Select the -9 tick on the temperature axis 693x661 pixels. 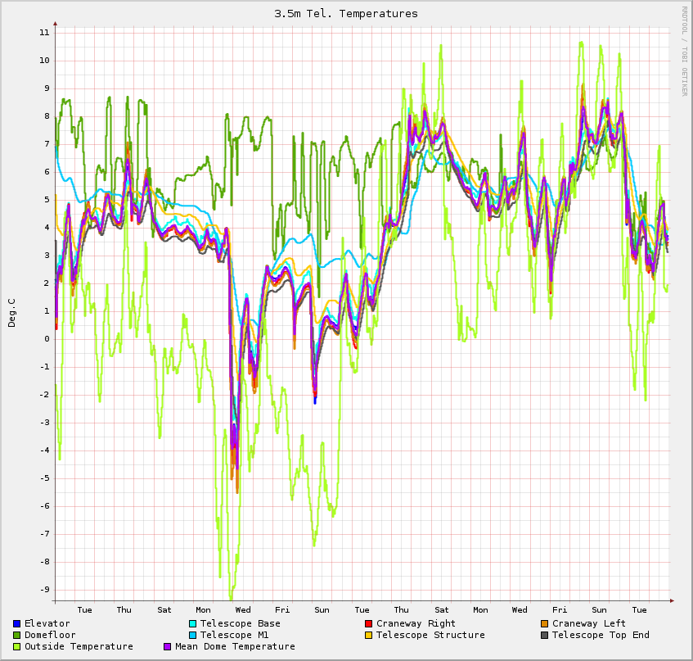(x=44, y=590)
